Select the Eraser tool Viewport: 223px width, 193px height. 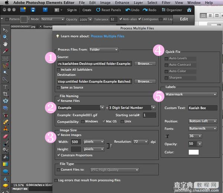click(6, 136)
